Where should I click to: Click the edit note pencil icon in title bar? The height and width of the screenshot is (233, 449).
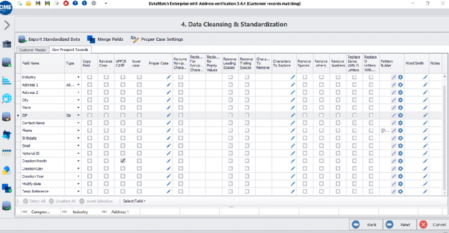click(57, 4)
